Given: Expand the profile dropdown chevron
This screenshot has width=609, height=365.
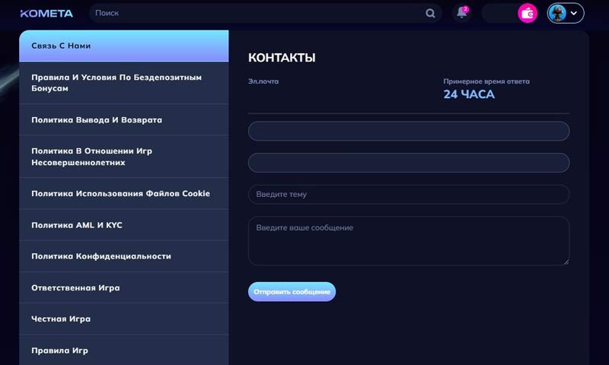Looking at the screenshot, I should tap(574, 13).
